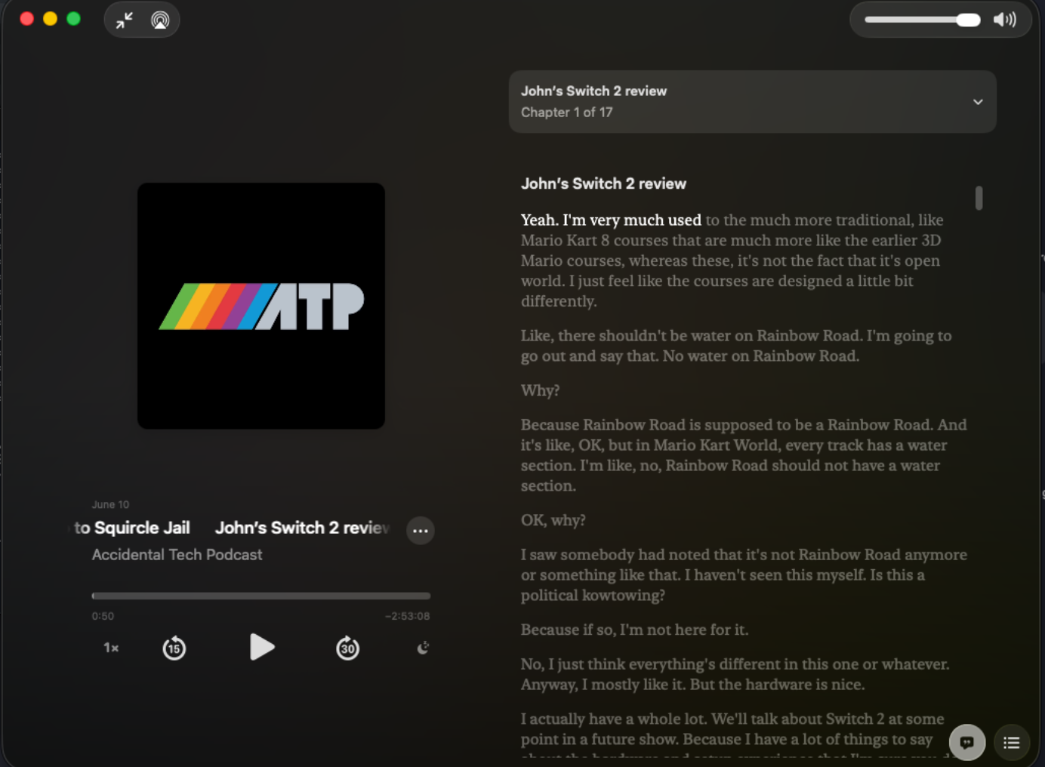
Task: Open the Accidental Tech Podcast show link
Action: pyautogui.click(x=177, y=555)
